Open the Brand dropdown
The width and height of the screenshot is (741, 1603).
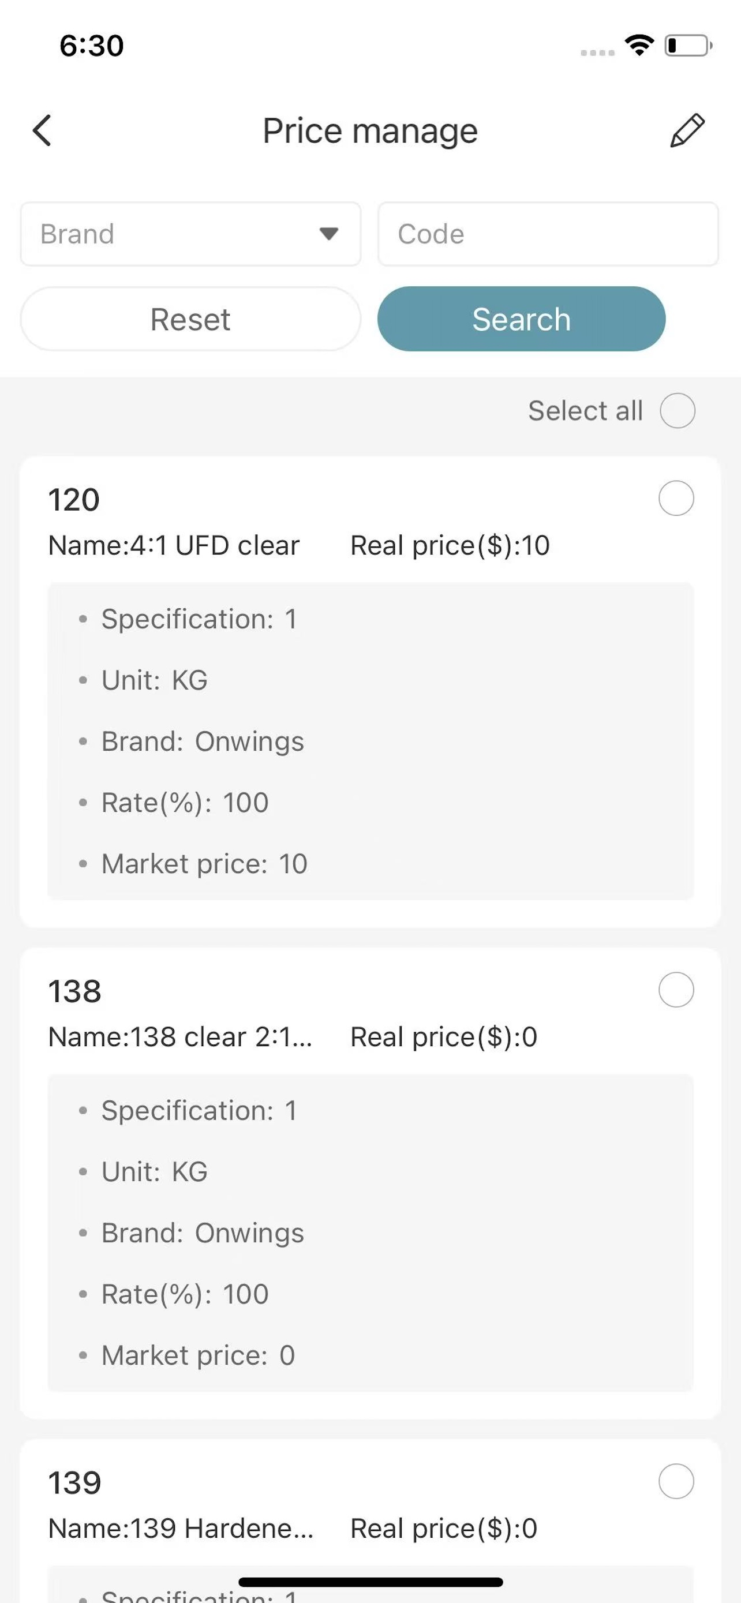[x=191, y=234]
